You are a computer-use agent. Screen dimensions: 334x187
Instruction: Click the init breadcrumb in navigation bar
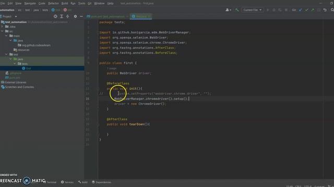(x=67, y=10)
